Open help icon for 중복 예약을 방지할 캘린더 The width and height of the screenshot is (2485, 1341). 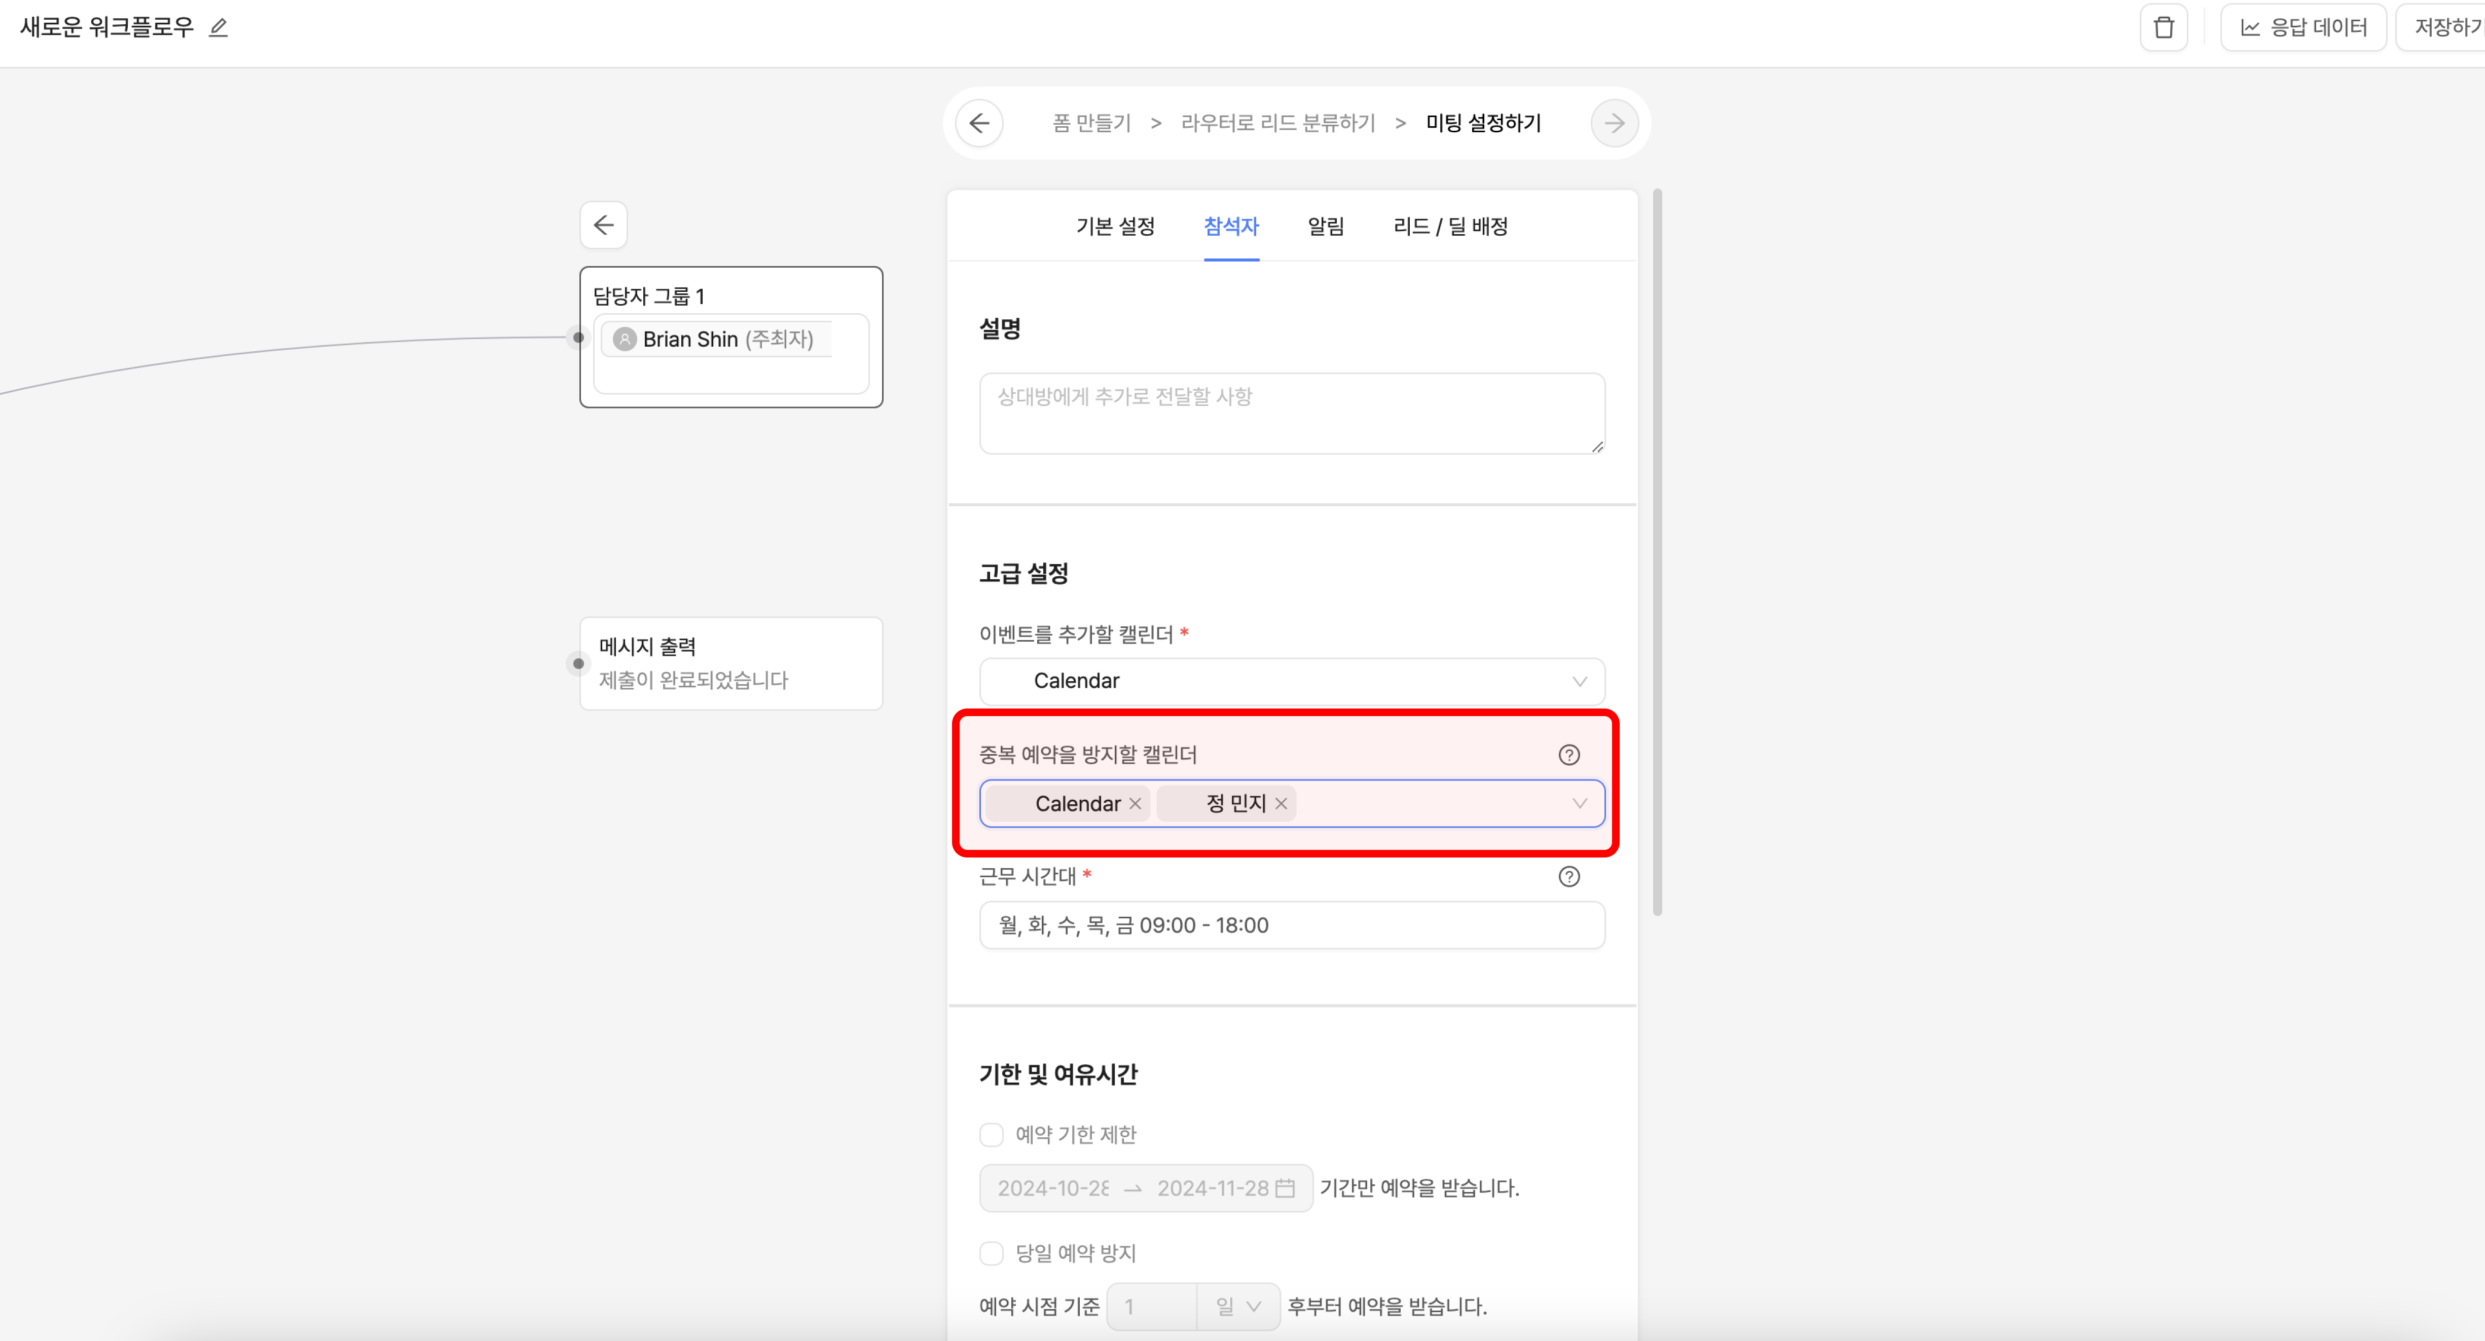[1568, 755]
